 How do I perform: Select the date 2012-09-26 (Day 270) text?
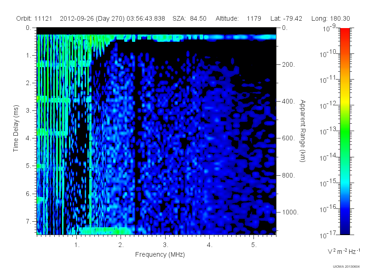pos(92,18)
